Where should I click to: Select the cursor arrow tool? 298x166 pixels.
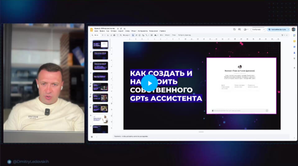133,35
